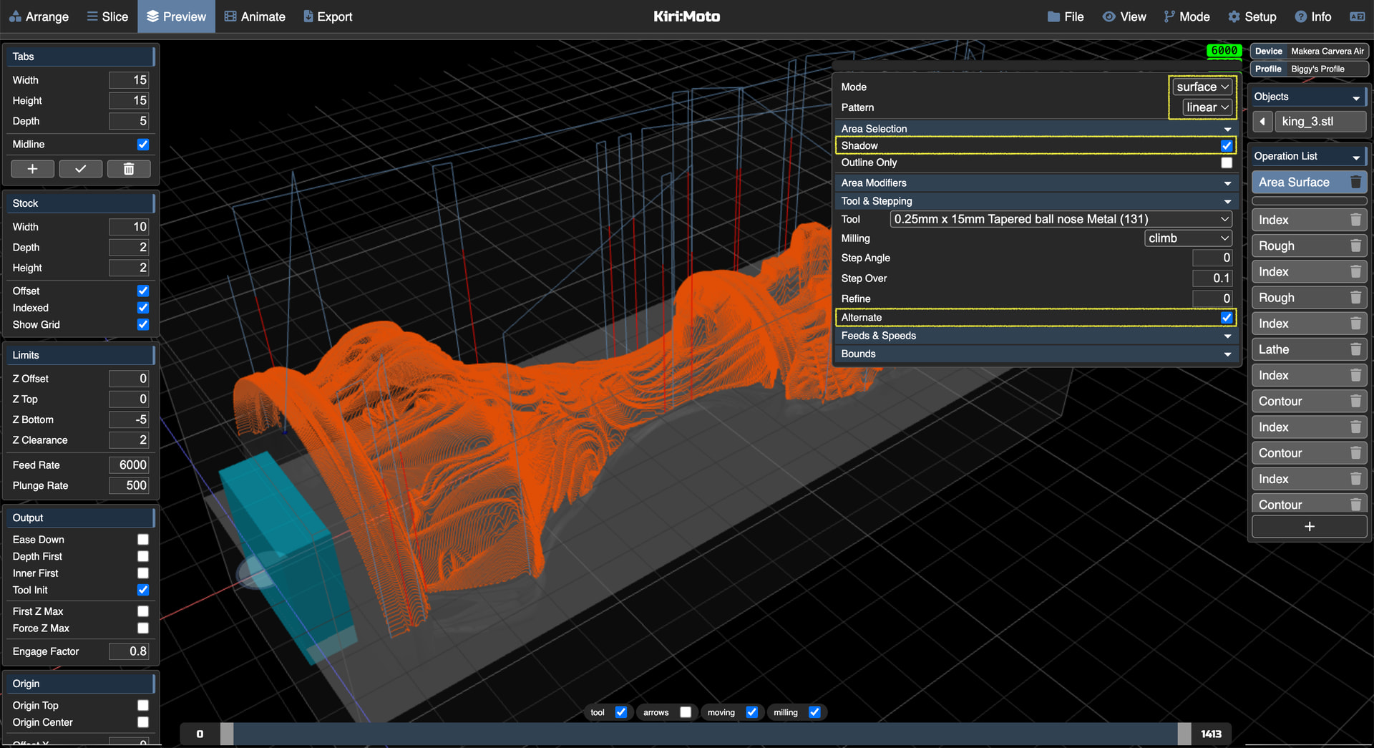The width and height of the screenshot is (1374, 748).
Task: Delete the Lathe operation via trash icon
Action: click(x=1355, y=349)
